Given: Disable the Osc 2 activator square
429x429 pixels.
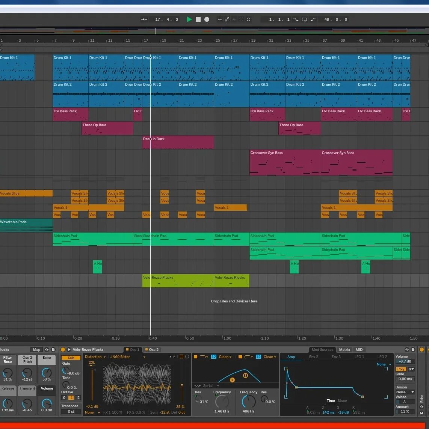Looking at the screenshot, I should coord(146,349).
